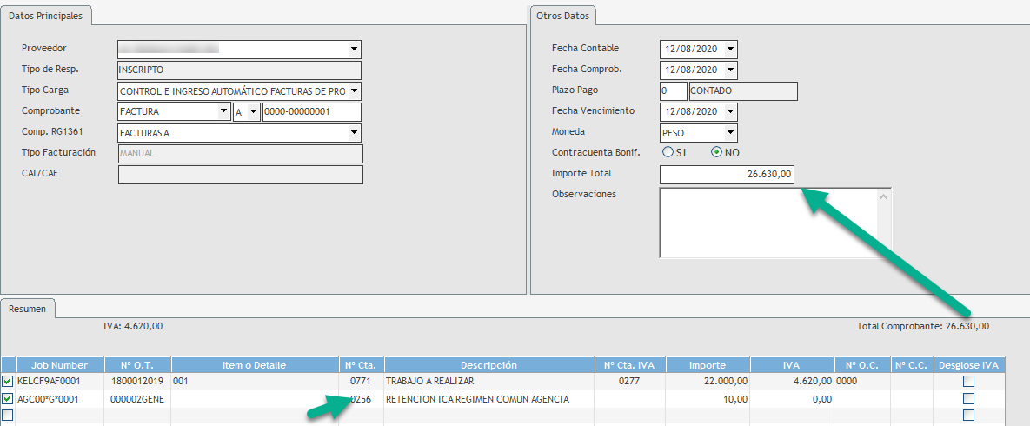Open the Fecha Vencimiento date picker
Viewport: 1030px width, 426px height.
pyautogui.click(x=730, y=111)
